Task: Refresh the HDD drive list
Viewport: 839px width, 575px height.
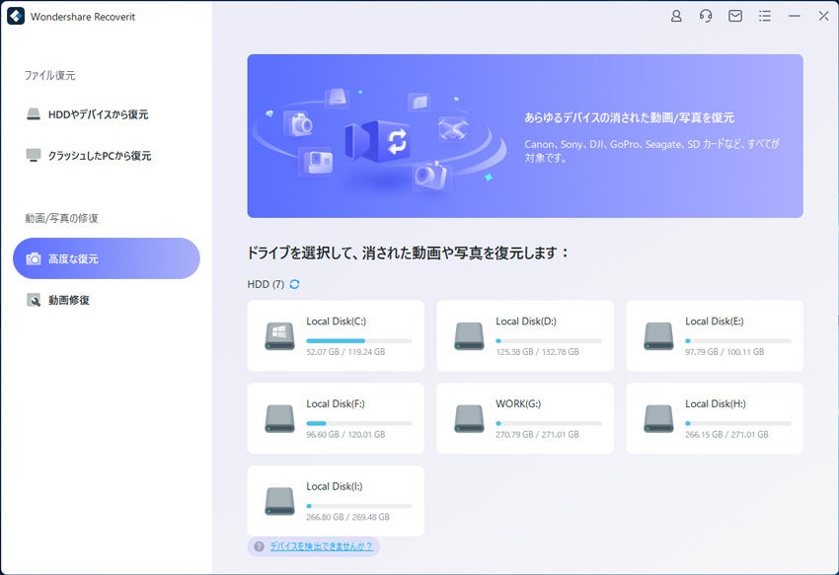Action: (x=294, y=284)
